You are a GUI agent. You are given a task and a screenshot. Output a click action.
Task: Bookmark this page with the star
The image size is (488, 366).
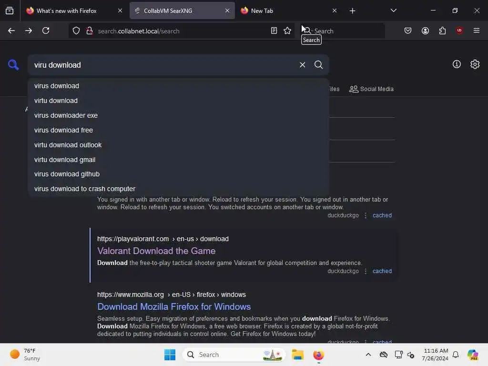point(287,30)
